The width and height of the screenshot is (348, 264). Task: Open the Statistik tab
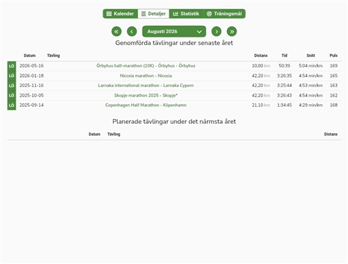tap(186, 14)
